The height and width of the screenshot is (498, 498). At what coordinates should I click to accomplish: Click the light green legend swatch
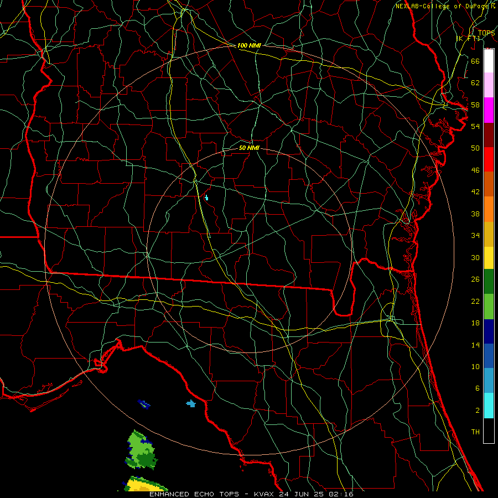tap(489, 307)
